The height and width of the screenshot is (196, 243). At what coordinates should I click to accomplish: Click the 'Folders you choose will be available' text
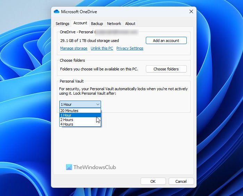coord(99,69)
